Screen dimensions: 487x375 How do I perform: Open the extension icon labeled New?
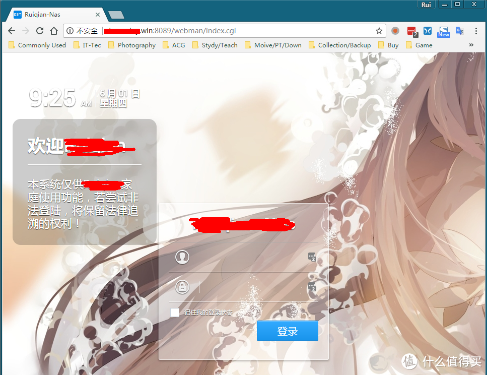click(x=444, y=32)
